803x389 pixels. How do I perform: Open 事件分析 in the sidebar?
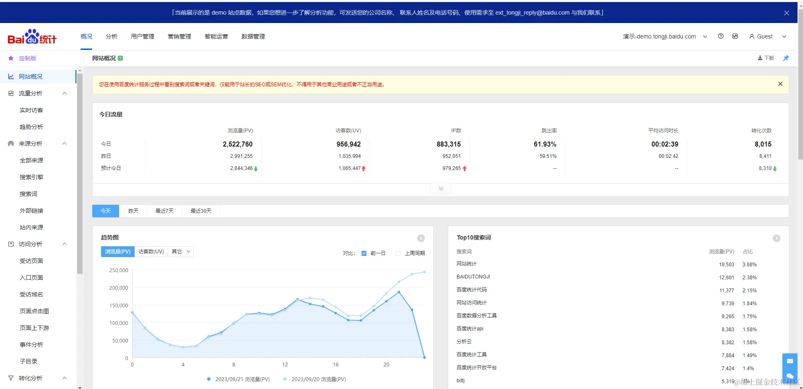tap(31, 345)
